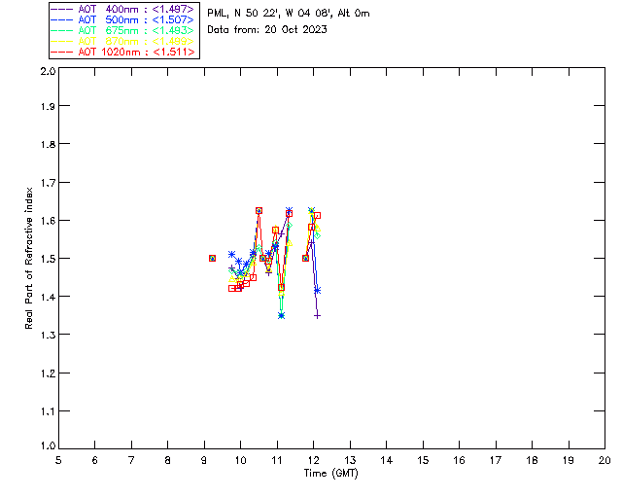Click the AOT 675nm green legend entry
This screenshot has width=622, height=498.
pyautogui.click(x=122, y=30)
